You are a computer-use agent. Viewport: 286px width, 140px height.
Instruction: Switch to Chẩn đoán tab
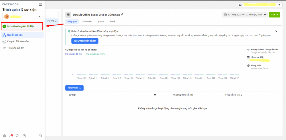click(x=87, y=21)
